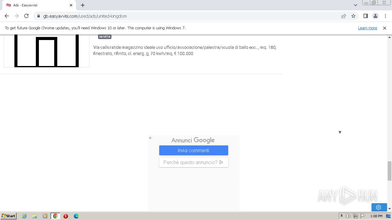The image size is (392, 220).
Task: Open Learn more link
Action: [367, 28]
